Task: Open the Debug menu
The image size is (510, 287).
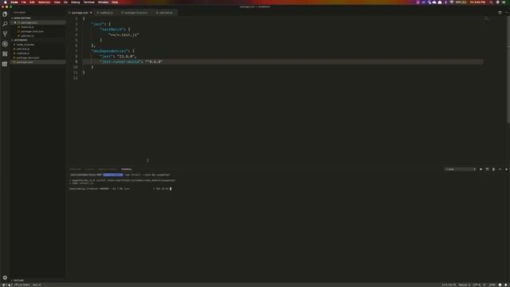Action: click(x=76, y=2)
